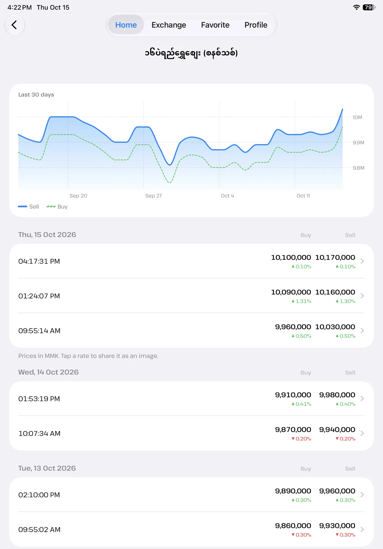Tap the Last 30 days chart label

(36, 95)
